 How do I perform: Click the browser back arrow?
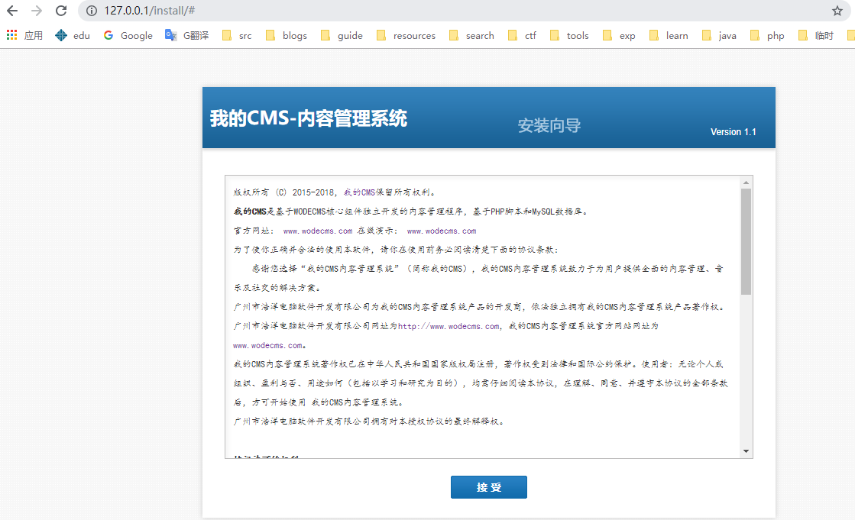(x=11, y=11)
